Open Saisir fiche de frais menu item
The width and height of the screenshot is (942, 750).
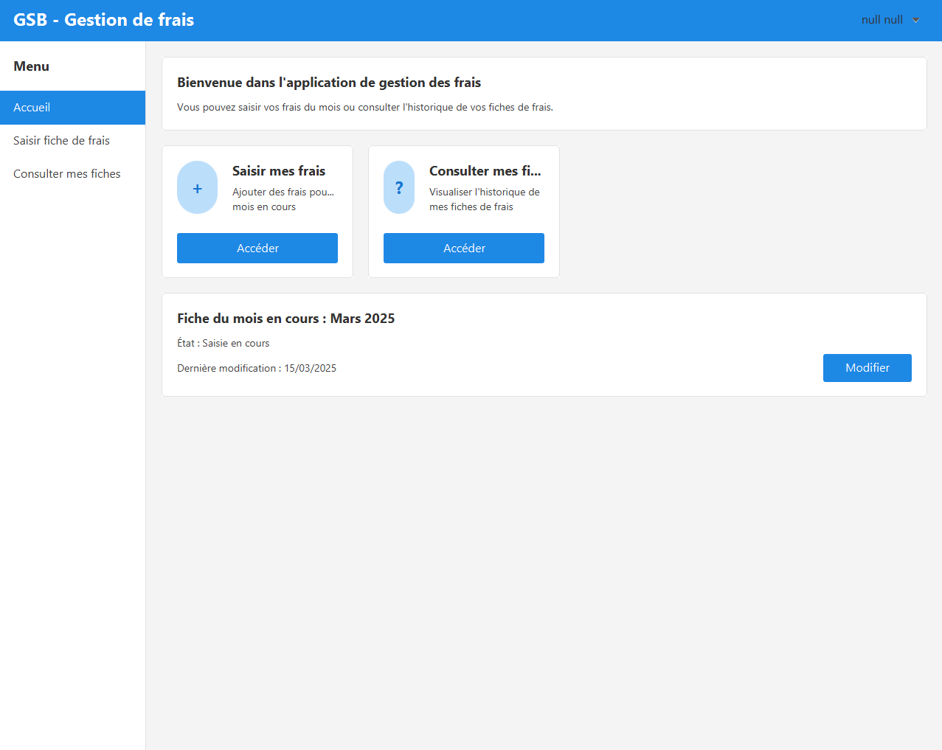[x=62, y=141]
